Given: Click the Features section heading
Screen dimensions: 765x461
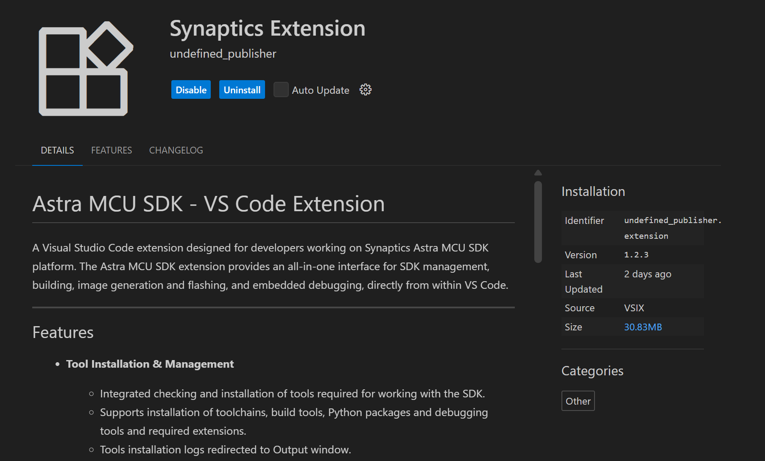Looking at the screenshot, I should click(x=63, y=332).
